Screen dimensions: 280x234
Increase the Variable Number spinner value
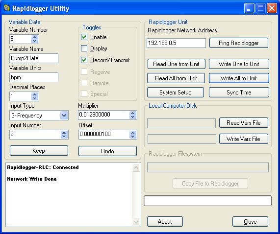tap(35, 37)
